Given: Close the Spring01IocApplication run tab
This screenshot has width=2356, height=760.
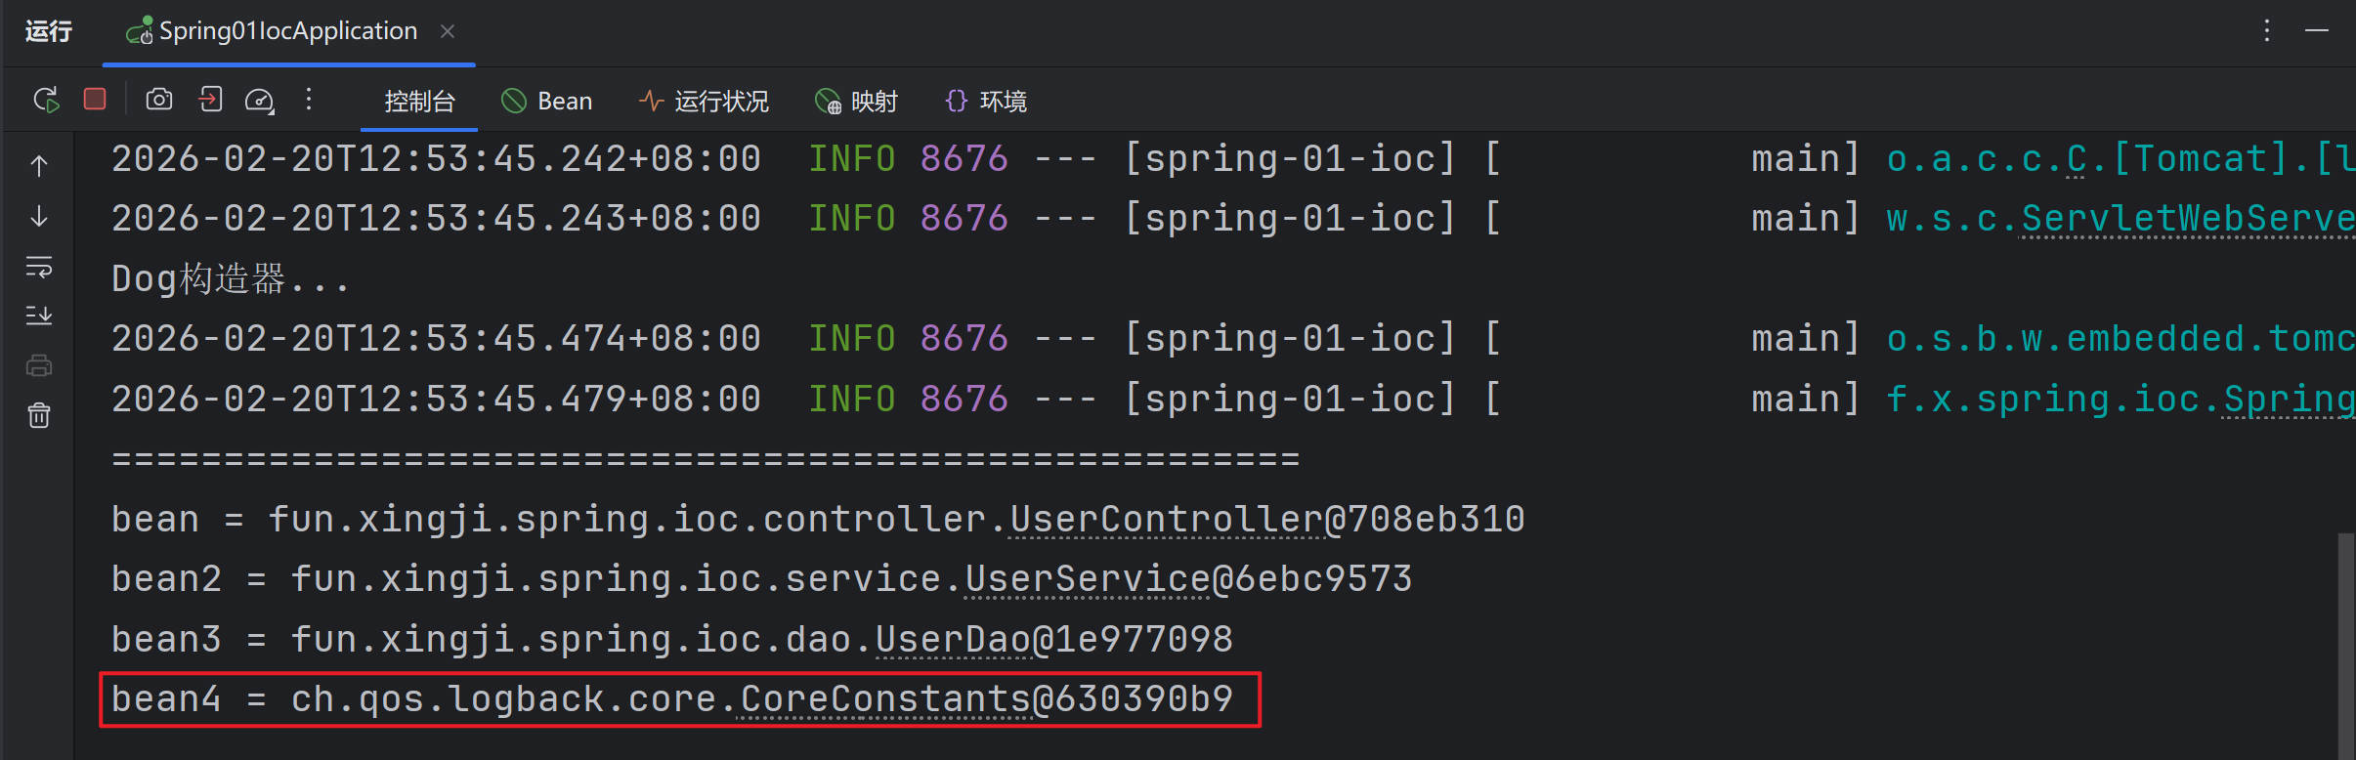Looking at the screenshot, I should pyautogui.click(x=448, y=31).
